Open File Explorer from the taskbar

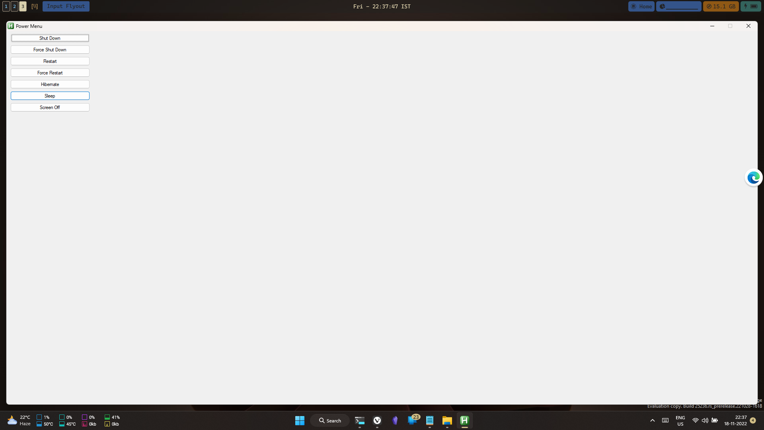(x=447, y=420)
